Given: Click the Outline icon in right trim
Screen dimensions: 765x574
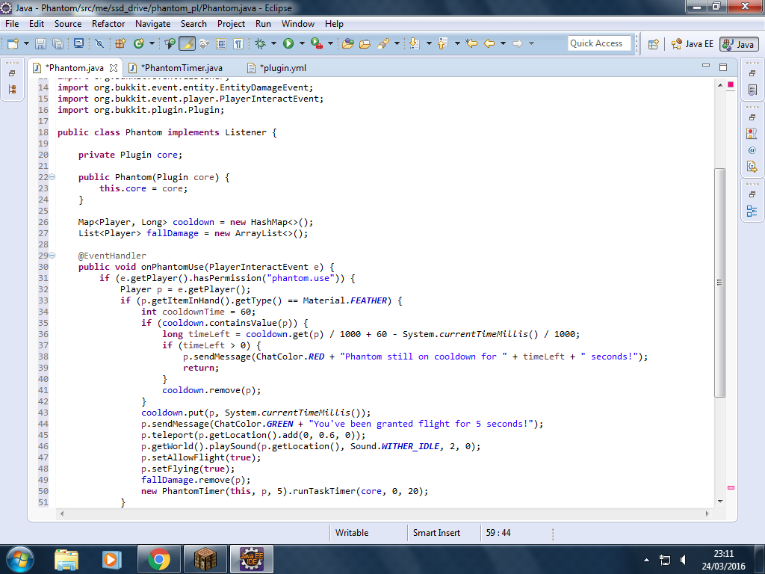Looking at the screenshot, I should click(x=752, y=211).
